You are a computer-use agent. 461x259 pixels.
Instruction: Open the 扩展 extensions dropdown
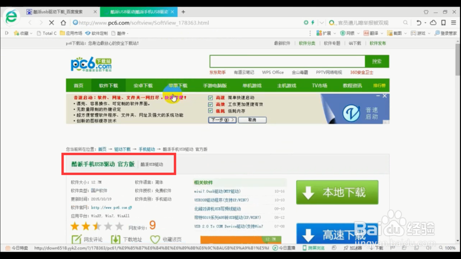click(326, 33)
